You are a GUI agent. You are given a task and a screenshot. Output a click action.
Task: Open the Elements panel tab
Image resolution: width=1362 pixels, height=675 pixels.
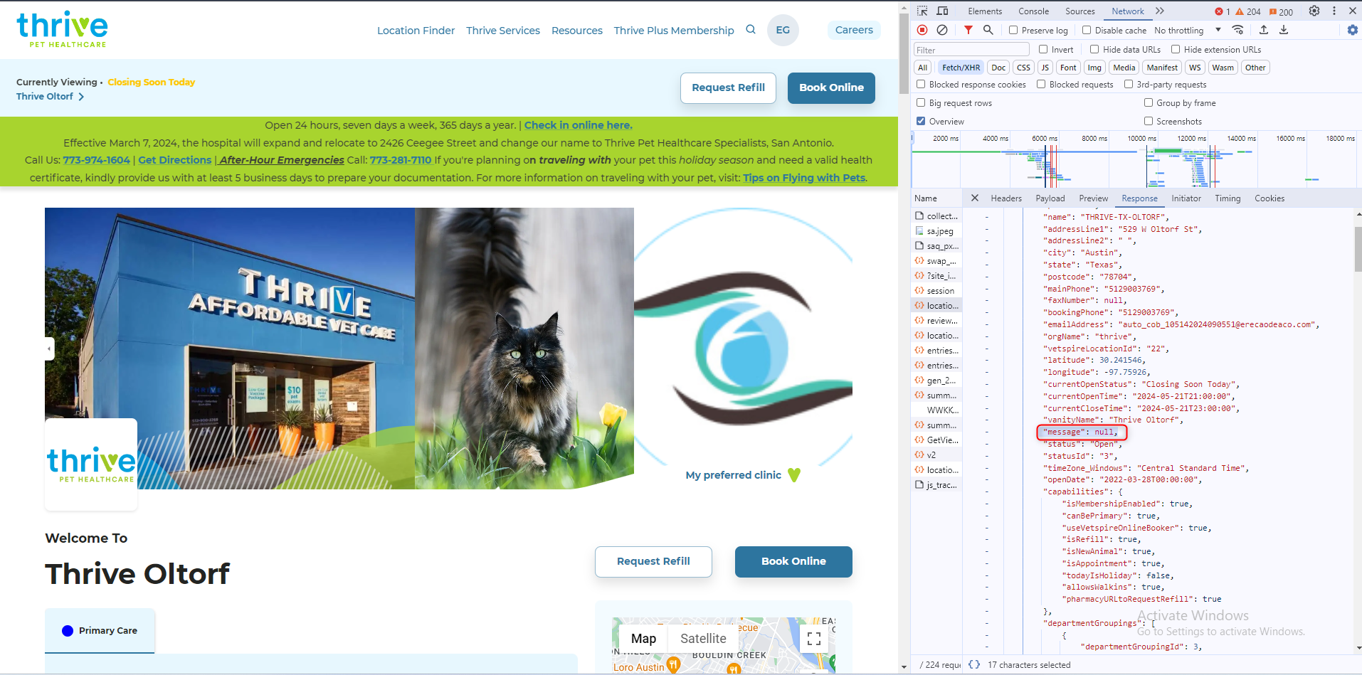click(x=985, y=11)
